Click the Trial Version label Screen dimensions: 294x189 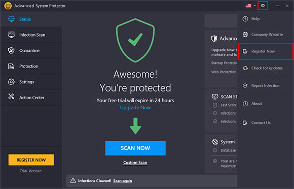click(x=31, y=171)
